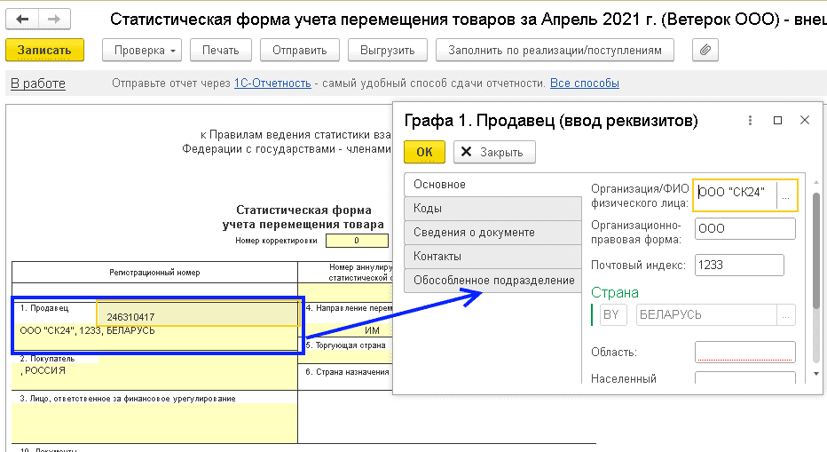Open the 1С-Отчетность link

coord(272,83)
